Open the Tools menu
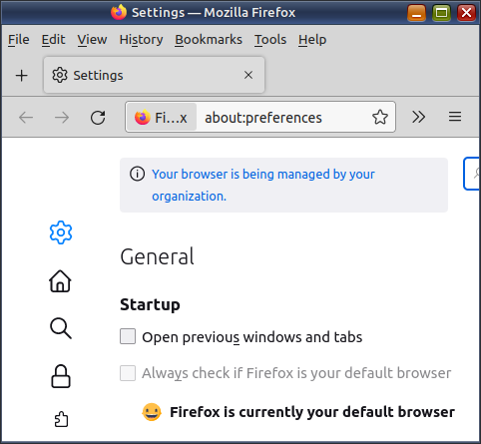Screen dimensions: 481x444 coord(270,40)
